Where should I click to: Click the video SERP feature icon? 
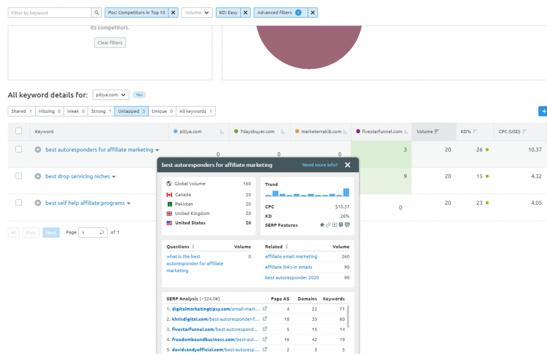tap(334, 225)
